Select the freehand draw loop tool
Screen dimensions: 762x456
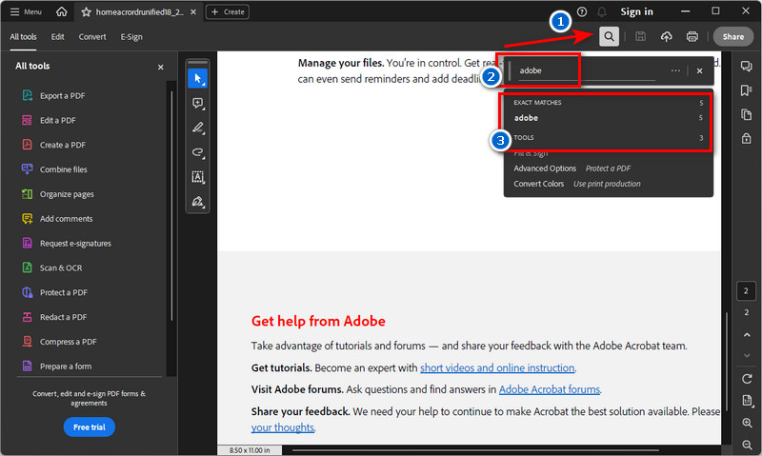click(x=198, y=152)
